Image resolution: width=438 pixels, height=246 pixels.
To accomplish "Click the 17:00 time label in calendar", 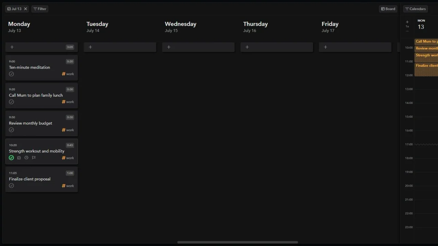I will 409,145.
